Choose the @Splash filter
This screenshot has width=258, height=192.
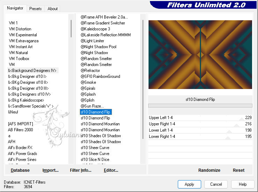pyautogui.click(x=88, y=94)
